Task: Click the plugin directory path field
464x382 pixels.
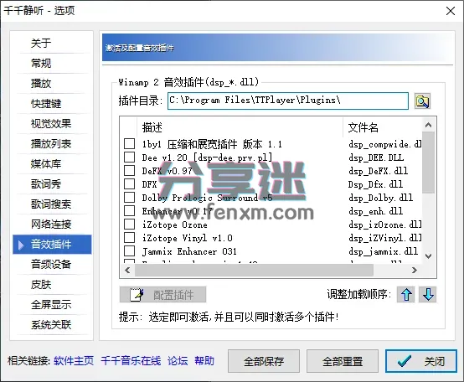Action: pos(288,101)
